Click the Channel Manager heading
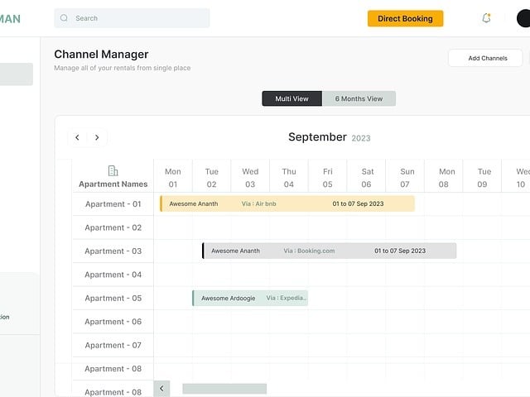530x397 pixels. 101,55
